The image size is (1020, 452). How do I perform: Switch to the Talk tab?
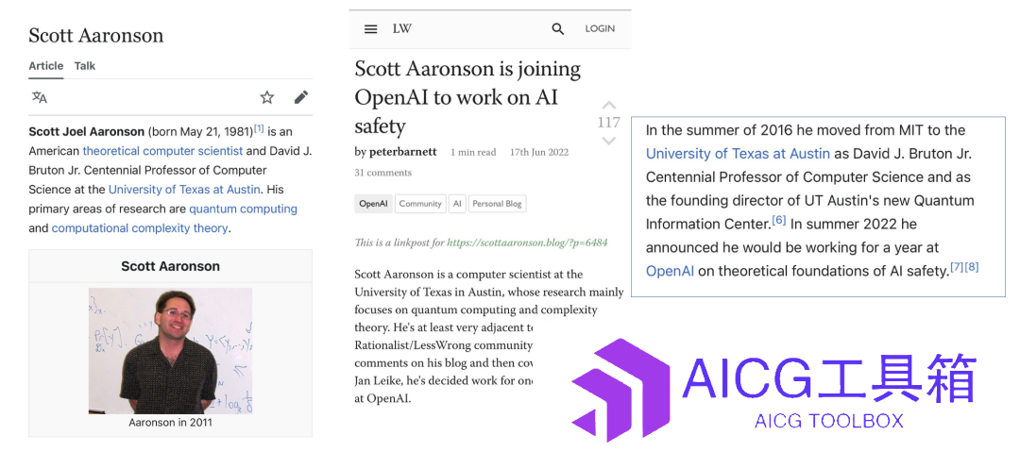click(x=85, y=66)
